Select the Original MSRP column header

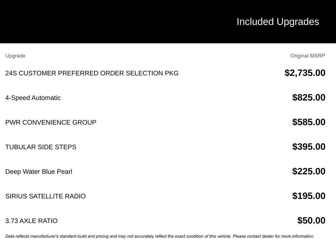(307, 56)
